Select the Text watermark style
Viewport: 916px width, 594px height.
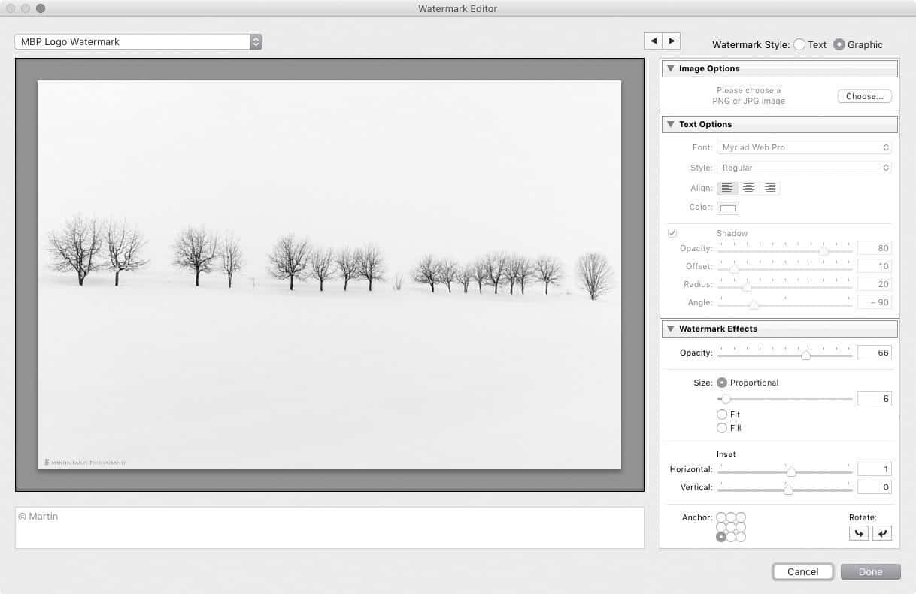(x=799, y=44)
